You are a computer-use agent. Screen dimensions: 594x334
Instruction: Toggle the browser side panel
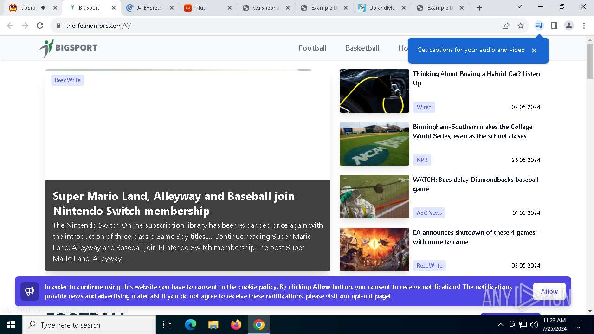point(554,26)
